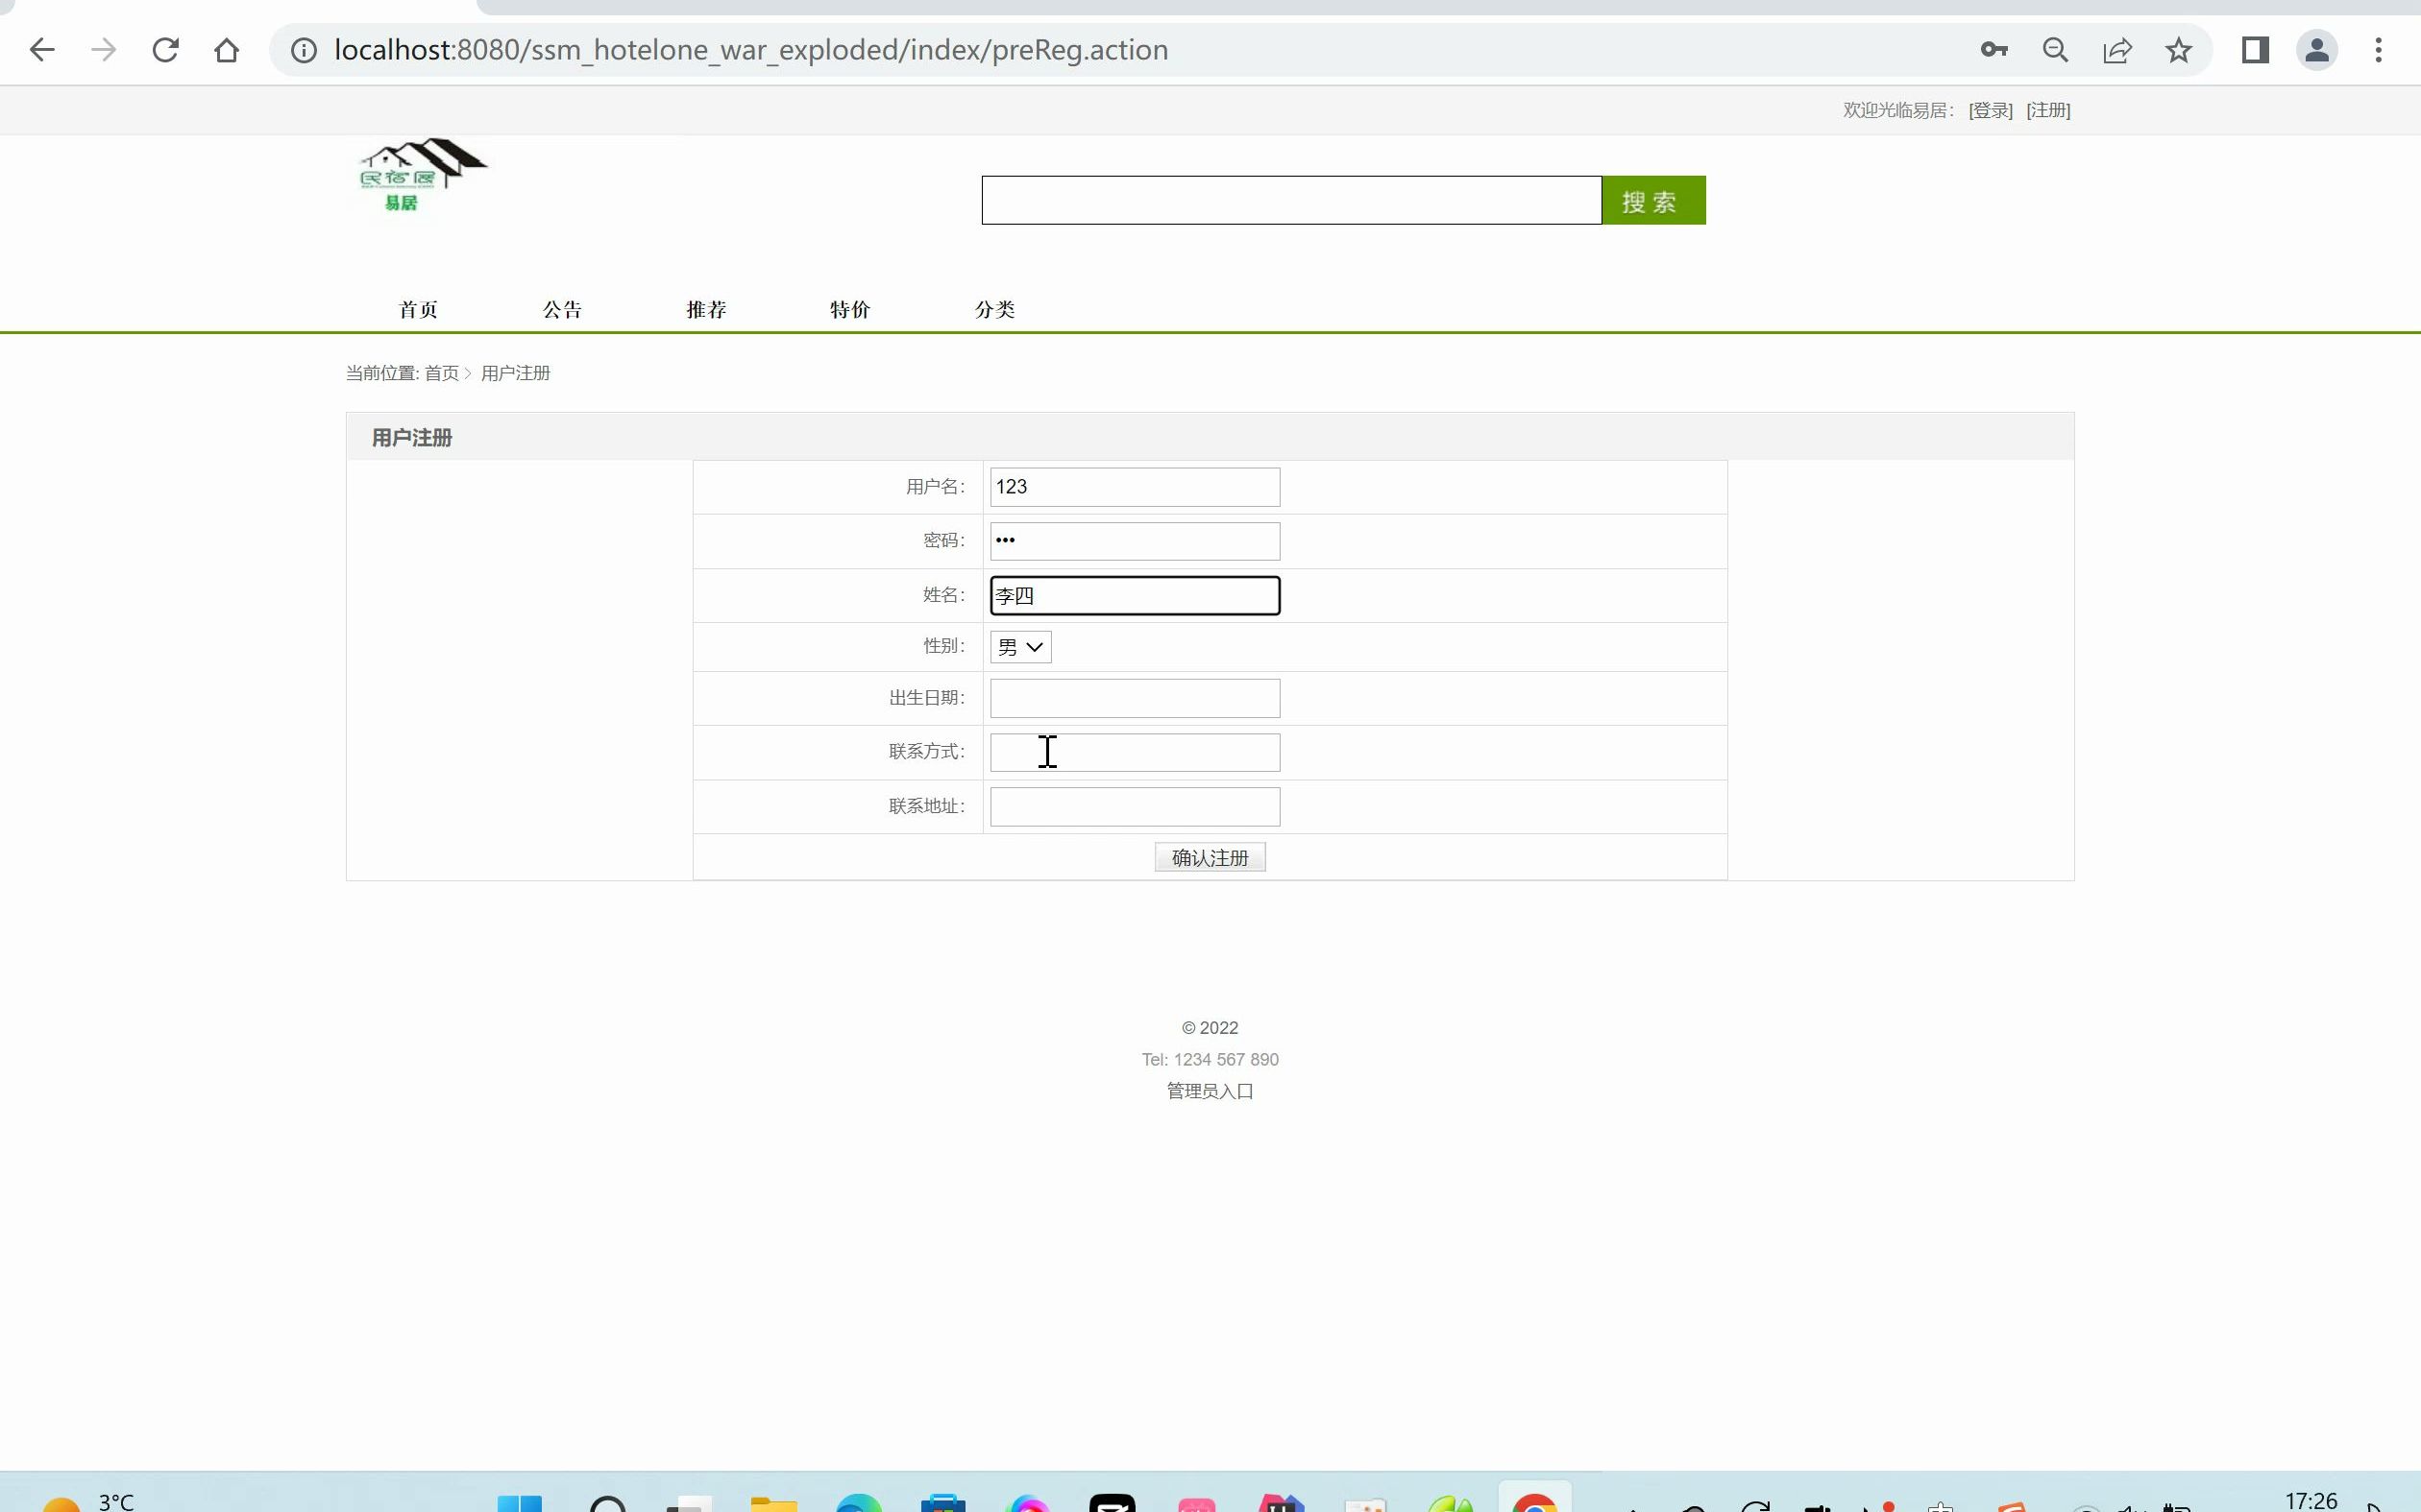Select the 特价 navigation tab
2421x1512 pixels.
point(849,309)
